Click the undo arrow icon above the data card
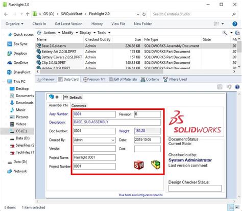 (x=229, y=87)
